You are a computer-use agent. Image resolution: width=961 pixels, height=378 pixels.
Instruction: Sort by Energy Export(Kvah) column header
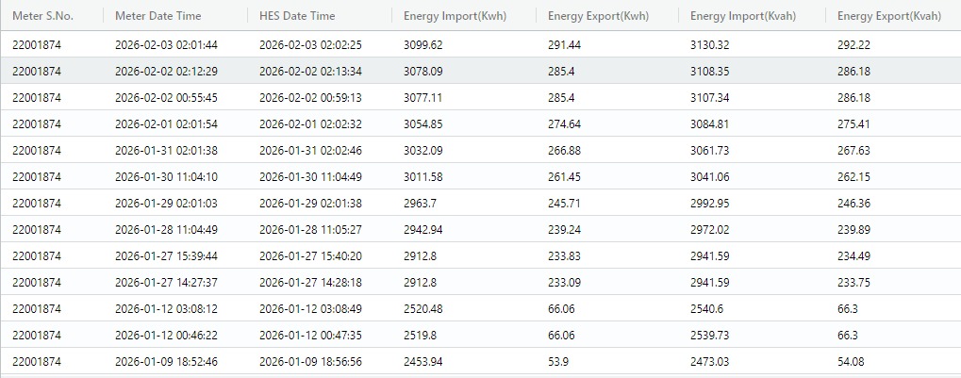coord(888,16)
